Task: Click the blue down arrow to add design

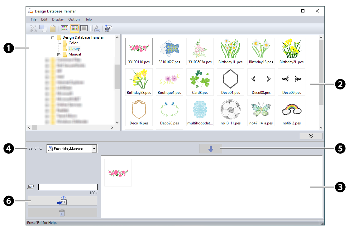Action: (211, 148)
